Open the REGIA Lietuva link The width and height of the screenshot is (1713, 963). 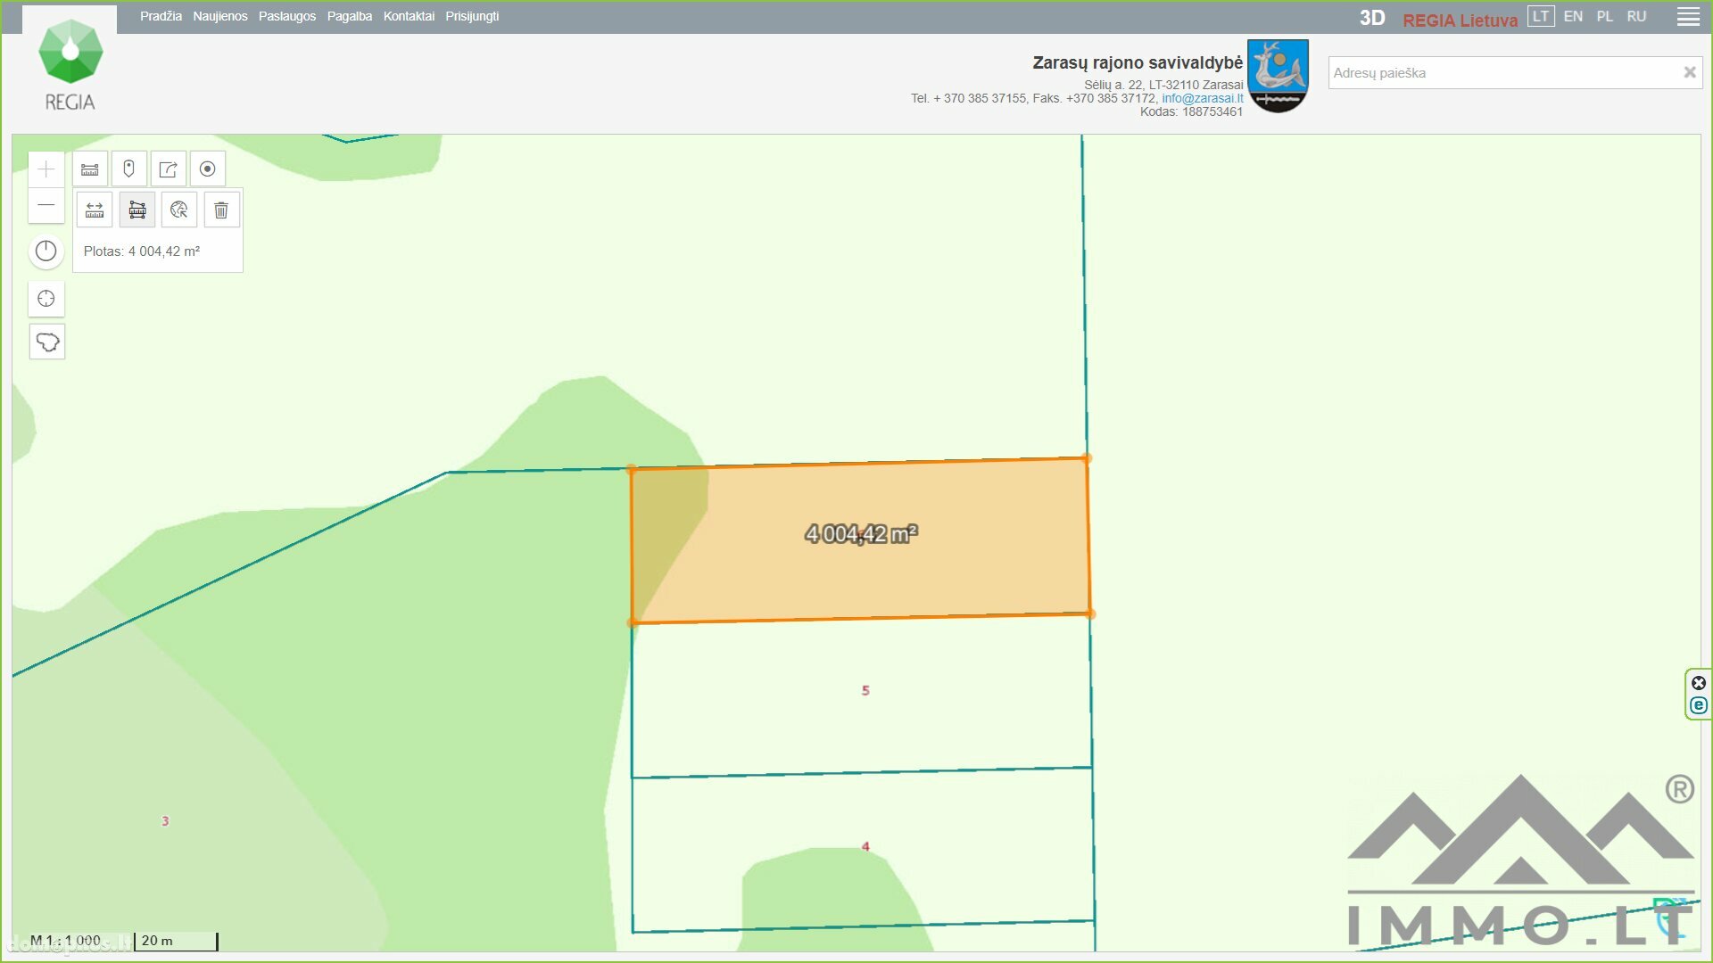[x=1460, y=21]
